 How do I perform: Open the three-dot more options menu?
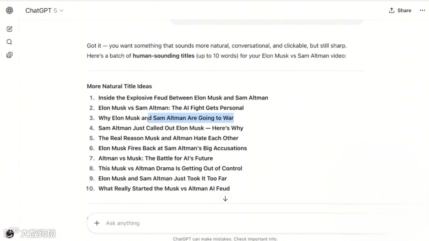coord(422,10)
